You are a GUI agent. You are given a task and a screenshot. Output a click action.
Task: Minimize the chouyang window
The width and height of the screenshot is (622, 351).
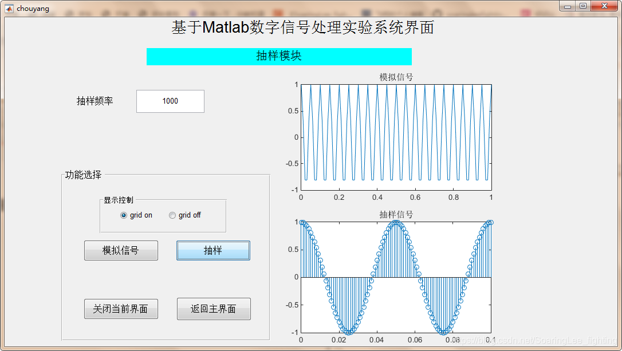coord(568,6)
